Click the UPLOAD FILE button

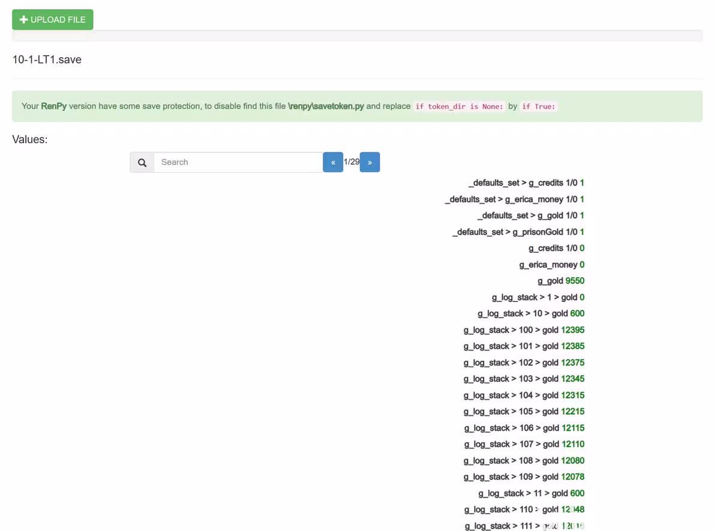[52, 20]
